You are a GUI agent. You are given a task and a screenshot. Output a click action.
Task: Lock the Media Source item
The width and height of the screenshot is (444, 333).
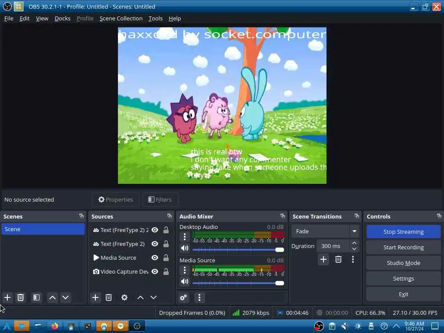pyautogui.click(x=166, y=258)
